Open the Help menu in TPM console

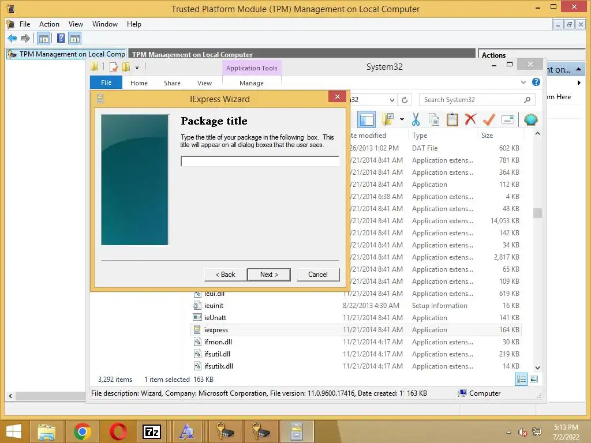click(134, 24)
